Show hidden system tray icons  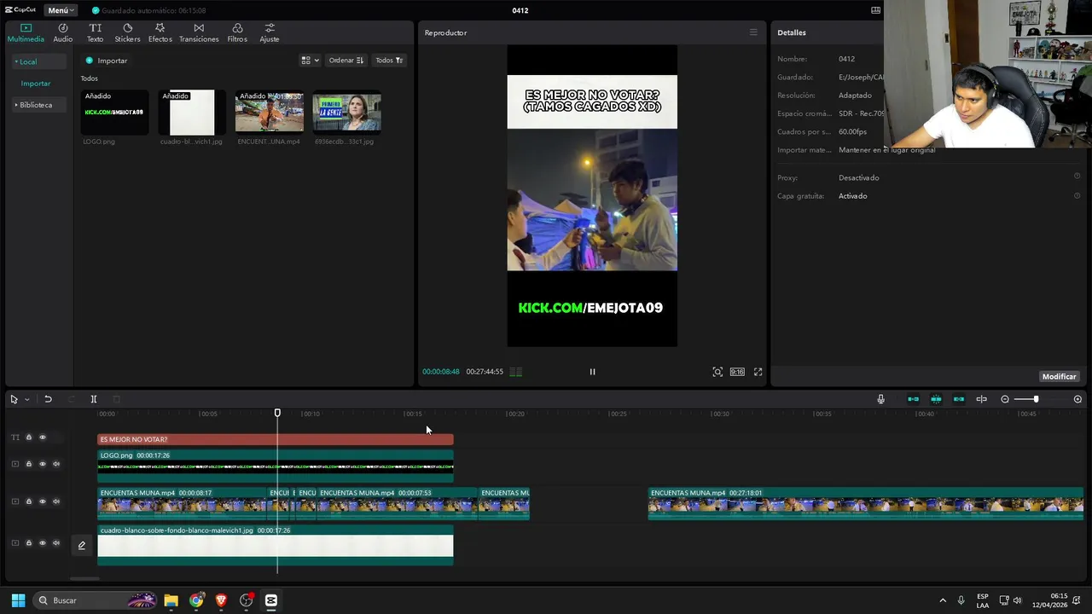coord(943,600)
